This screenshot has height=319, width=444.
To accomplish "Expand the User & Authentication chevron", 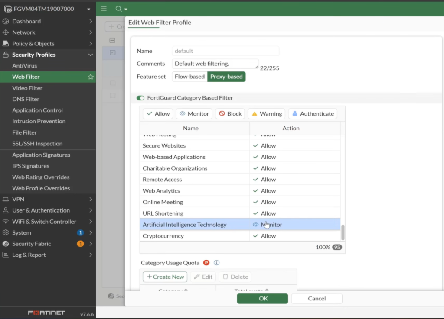I will pos(91,210).
